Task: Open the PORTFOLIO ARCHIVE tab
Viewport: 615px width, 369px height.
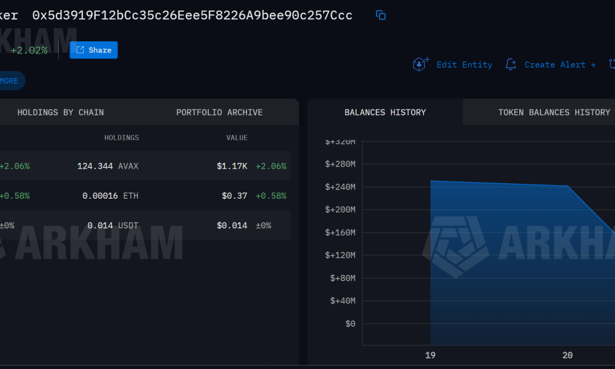Action: (x=219, y=112)
